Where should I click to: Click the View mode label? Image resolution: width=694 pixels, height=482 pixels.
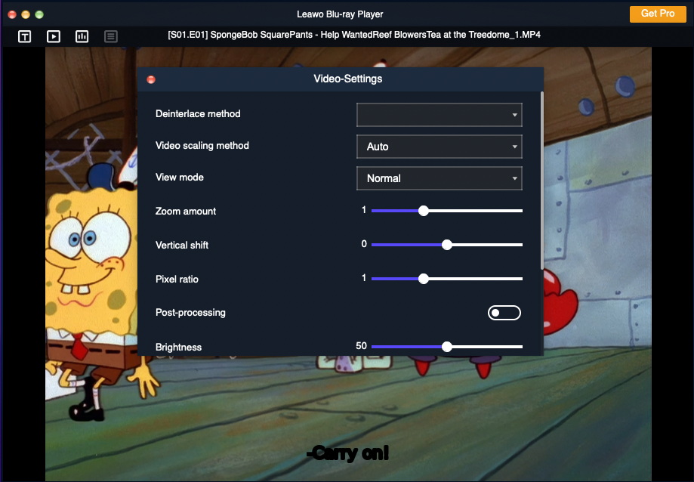179,177
